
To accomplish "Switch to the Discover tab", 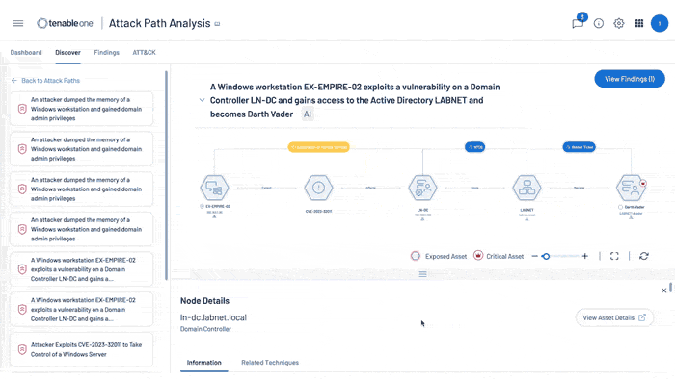I will pos(67,52).
